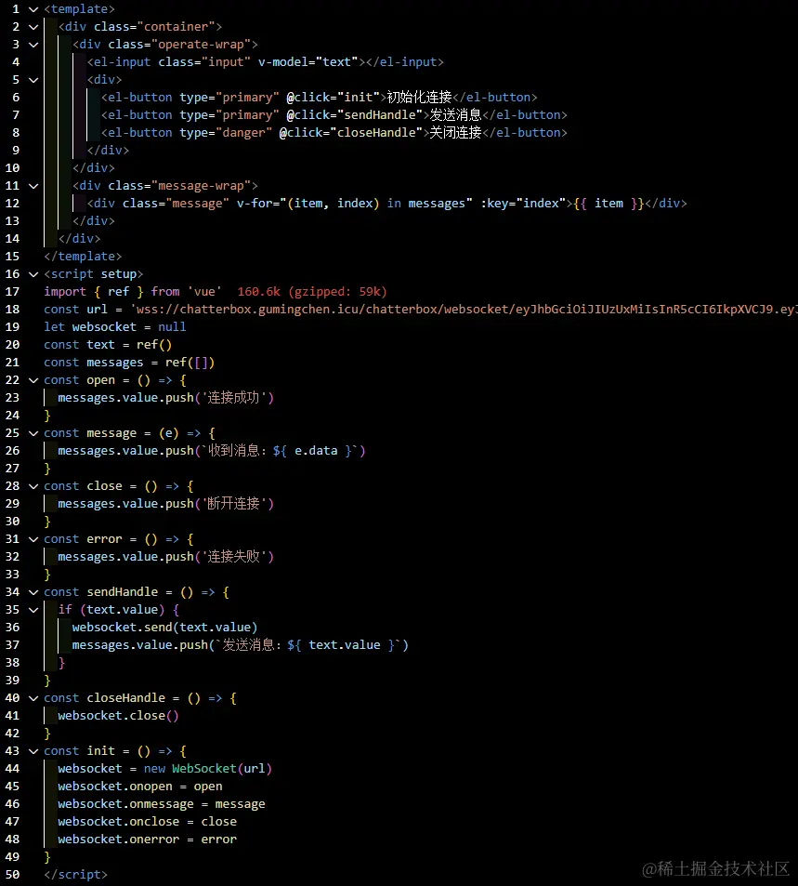Click the closing </script> tag

[x=75, y=874]
